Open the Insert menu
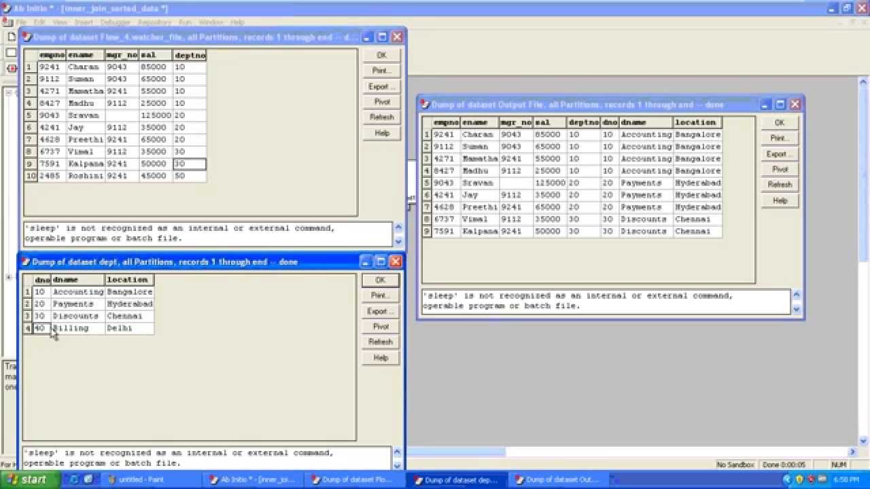 pyautogui.click(x=84, y=22)
